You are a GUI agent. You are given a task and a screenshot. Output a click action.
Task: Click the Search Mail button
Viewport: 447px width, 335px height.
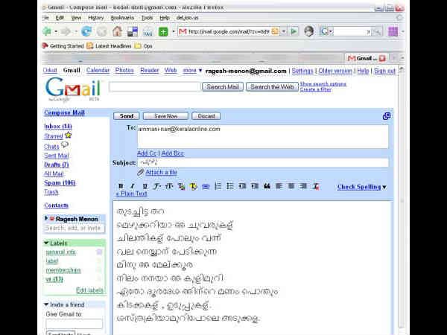pyautogui.click(x=223, y=87)
